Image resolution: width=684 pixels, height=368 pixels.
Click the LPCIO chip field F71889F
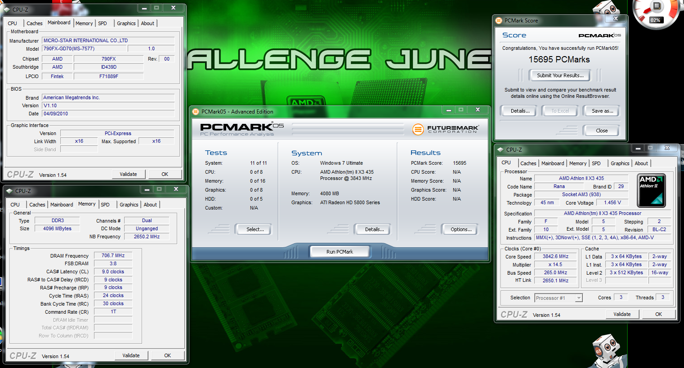point(109,76)
